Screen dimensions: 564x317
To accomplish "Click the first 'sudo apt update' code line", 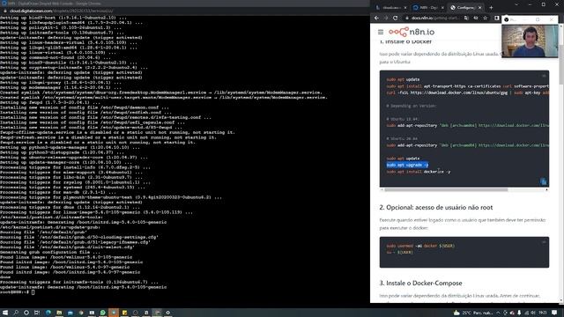I will (x=403, y=79).
